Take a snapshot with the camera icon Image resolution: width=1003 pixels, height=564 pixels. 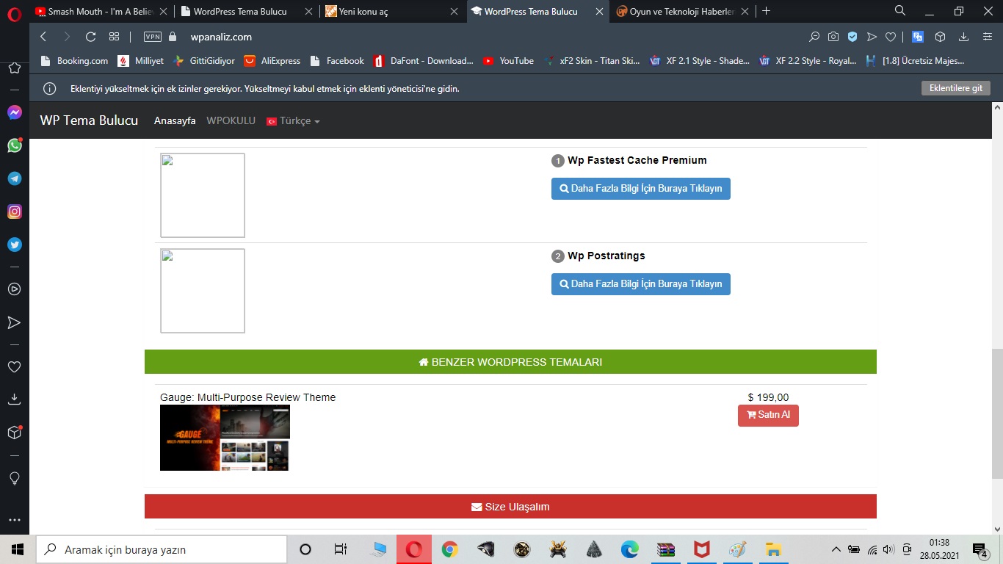click(x=833, y=37)
